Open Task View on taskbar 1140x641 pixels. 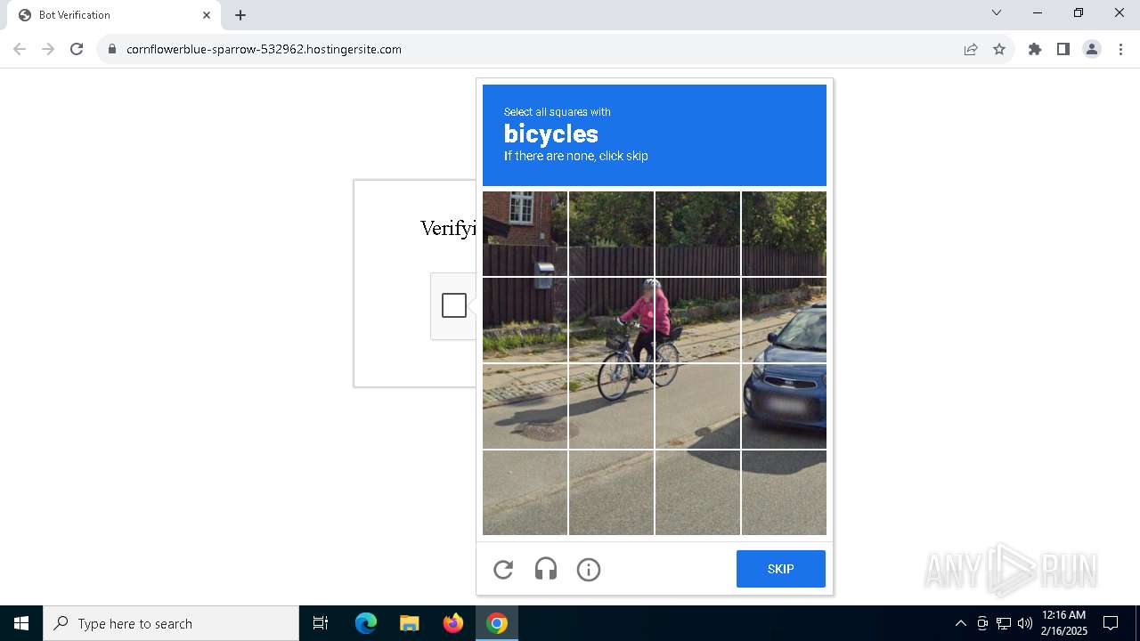pyautogui.click(x=321, y=623)
